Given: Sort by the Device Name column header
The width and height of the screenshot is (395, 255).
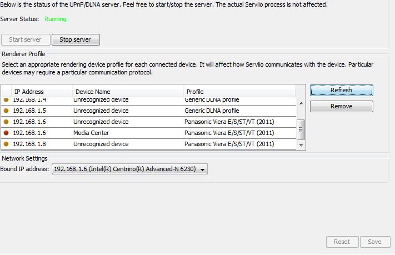Looking at the screenshot, I should coord(128,91).
